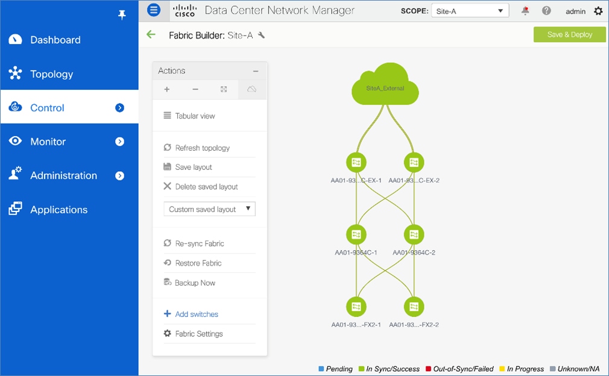Click the yellow In Progress legend swatch

point(502,369)
